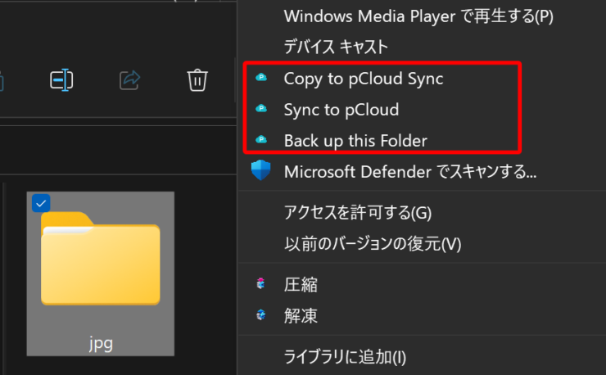
Task: Click the jpg folder name label
Action: pyautogui.click(x=101, y=344)
